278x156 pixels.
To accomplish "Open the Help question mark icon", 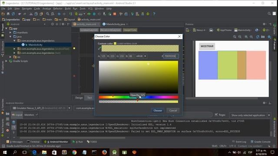I will 154,14.
